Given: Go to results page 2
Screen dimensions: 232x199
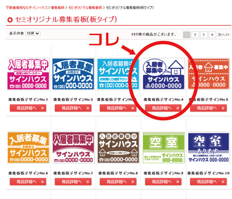Looking at the screenshot, I should point(195,35).
